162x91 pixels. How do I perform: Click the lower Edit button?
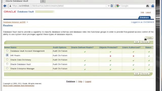(x=137, y=74)
